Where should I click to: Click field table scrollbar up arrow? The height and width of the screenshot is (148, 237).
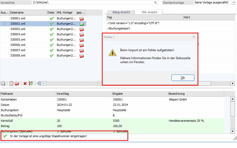tap(232, 99)
